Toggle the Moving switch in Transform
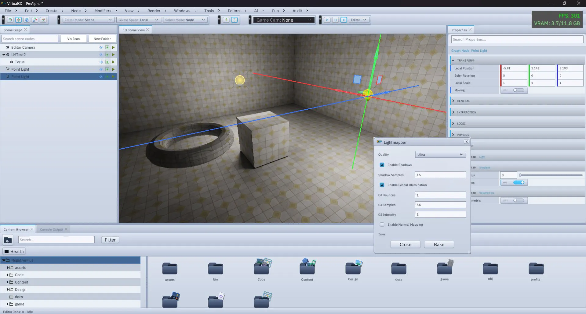 (514, 90)
